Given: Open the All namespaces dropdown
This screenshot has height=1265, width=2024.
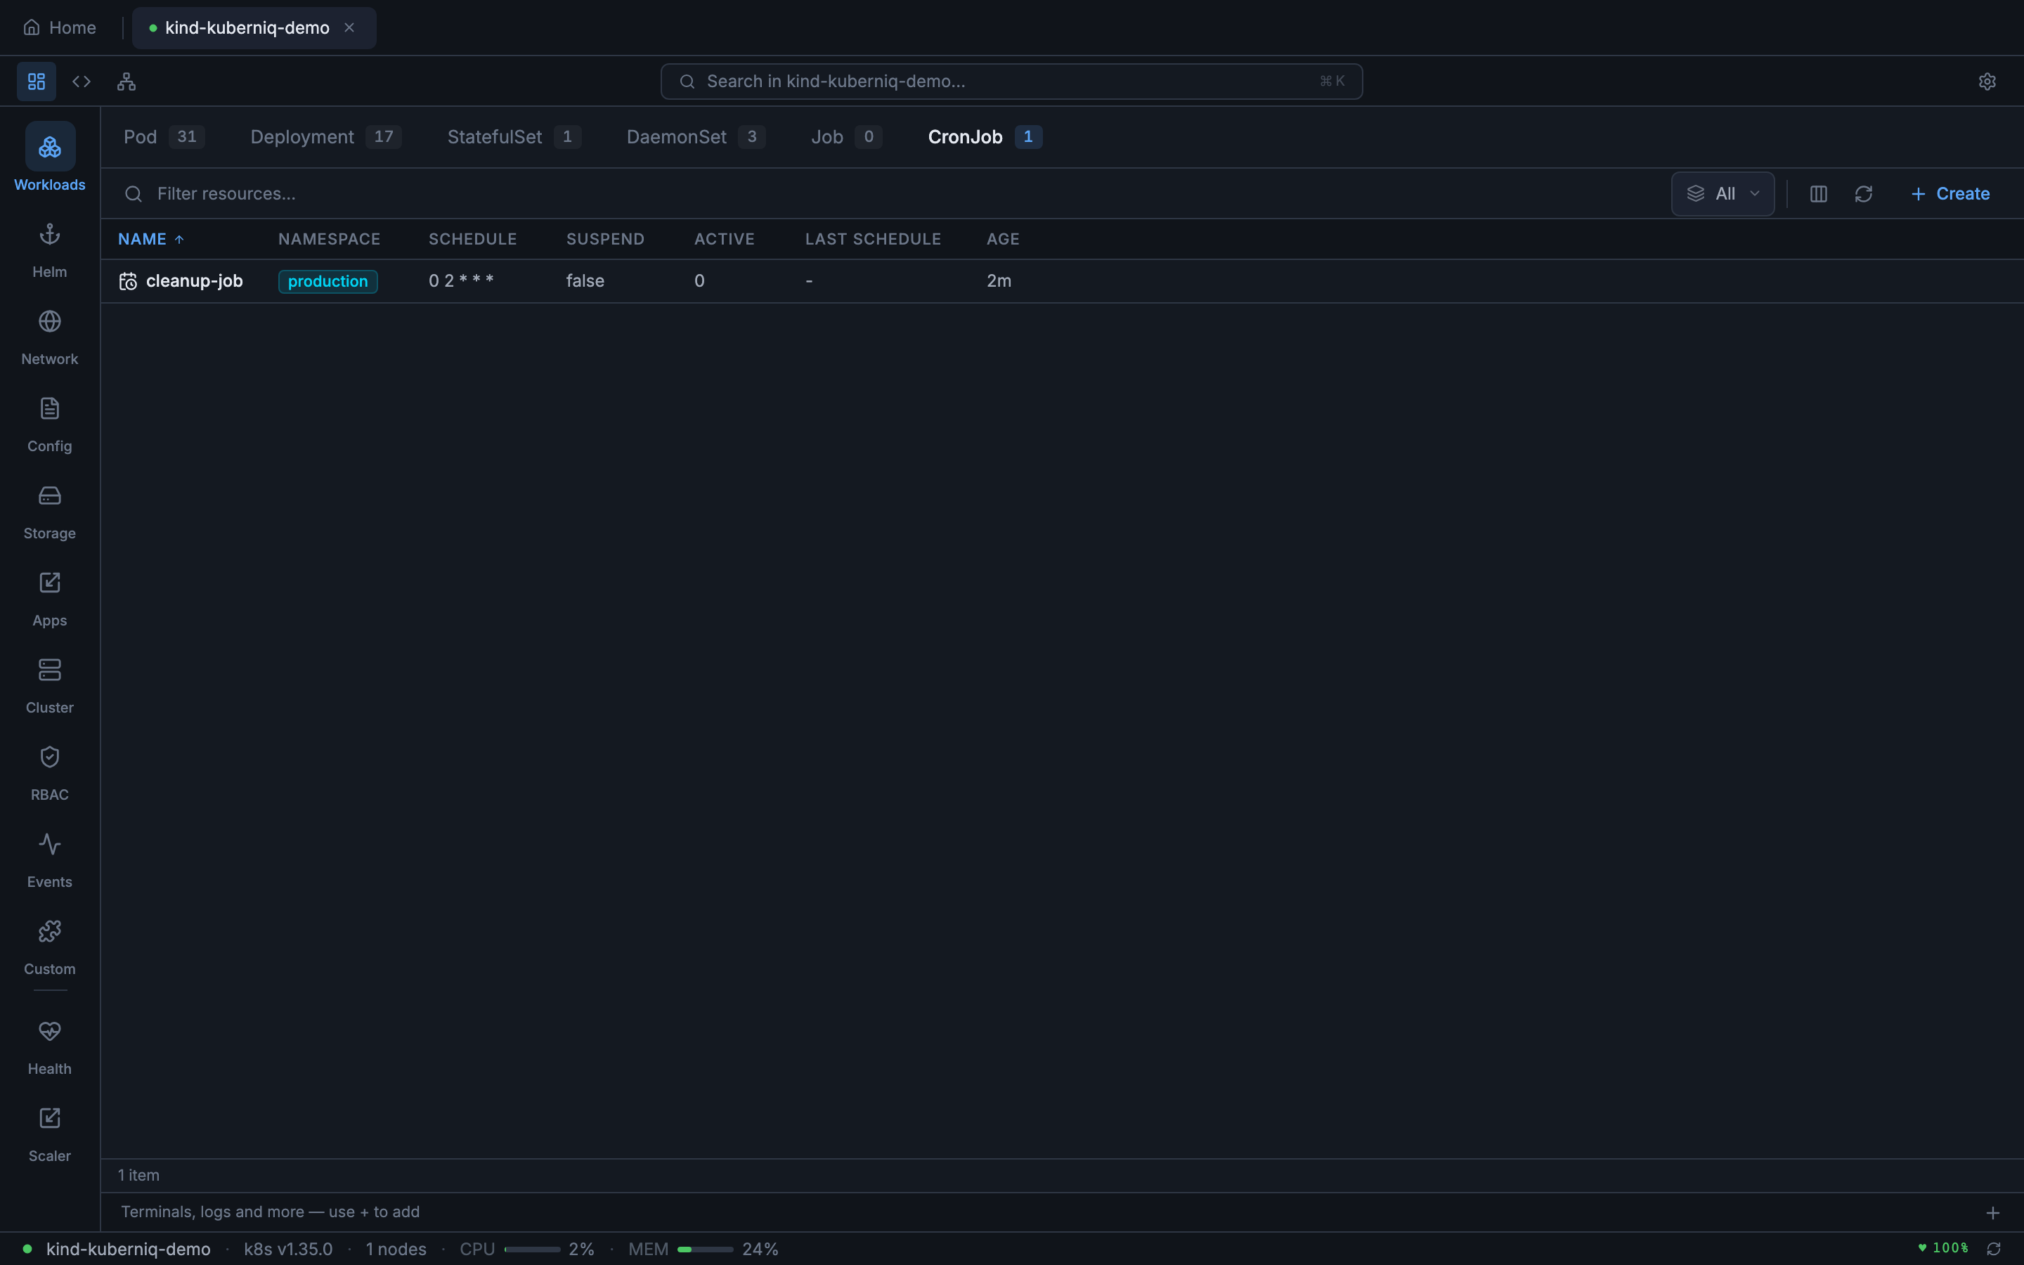Looking at the screenshot, I should (1722, 193).
